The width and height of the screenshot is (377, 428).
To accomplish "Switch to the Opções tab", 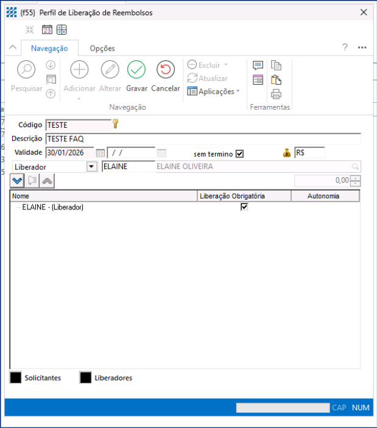I will point(102,48).
